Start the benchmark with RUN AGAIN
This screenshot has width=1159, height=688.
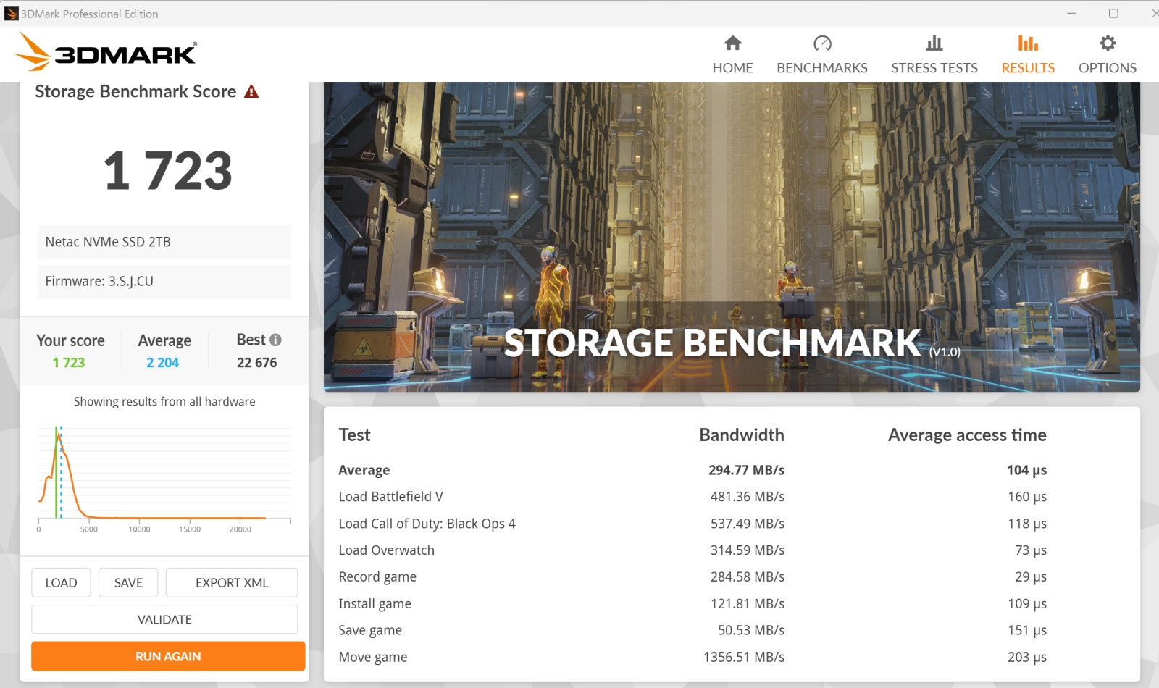tap(168, 656)
